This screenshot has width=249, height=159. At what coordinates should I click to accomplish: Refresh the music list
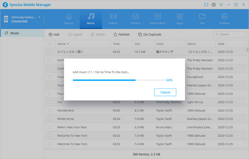pos(122,35)
